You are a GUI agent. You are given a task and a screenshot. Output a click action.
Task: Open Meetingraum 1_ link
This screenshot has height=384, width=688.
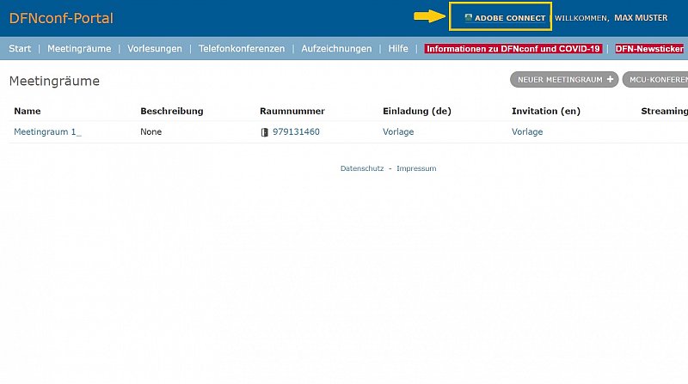(47, 132)
